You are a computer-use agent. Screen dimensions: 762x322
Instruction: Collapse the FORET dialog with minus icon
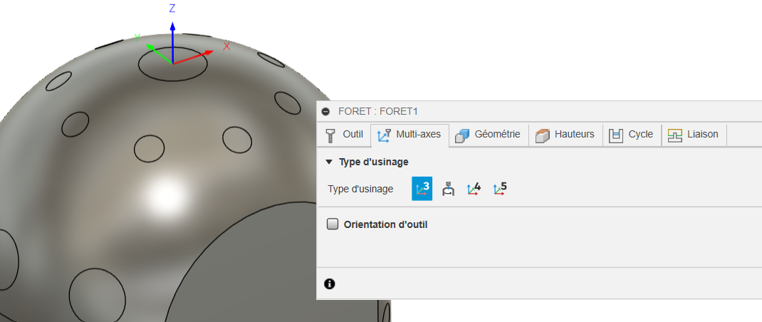(x=326, y=112)
